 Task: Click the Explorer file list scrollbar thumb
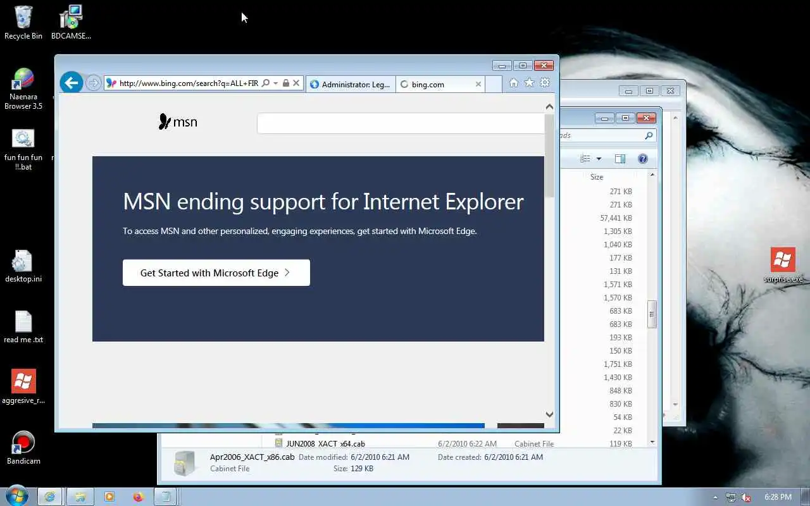(652, 314)
